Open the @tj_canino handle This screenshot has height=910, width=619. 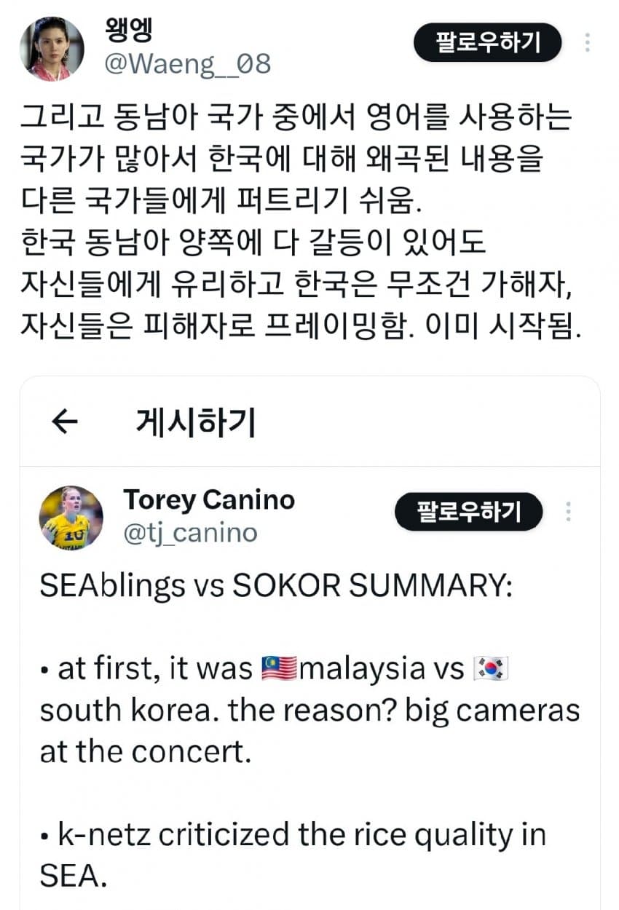190,534
